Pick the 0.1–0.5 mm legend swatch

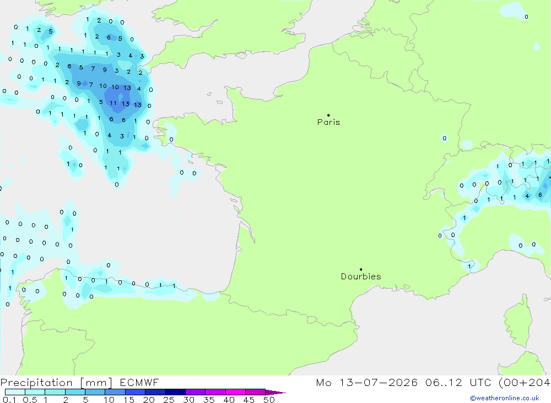tap(15, 392)
